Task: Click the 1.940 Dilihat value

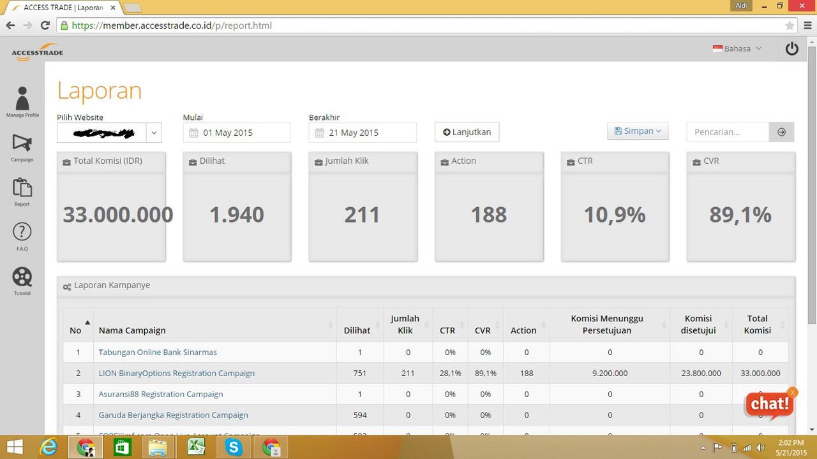Action: click(x=237, y=215)
